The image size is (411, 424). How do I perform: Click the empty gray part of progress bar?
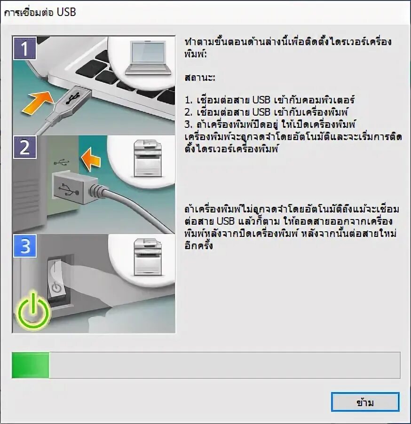[x=224, y=365]
